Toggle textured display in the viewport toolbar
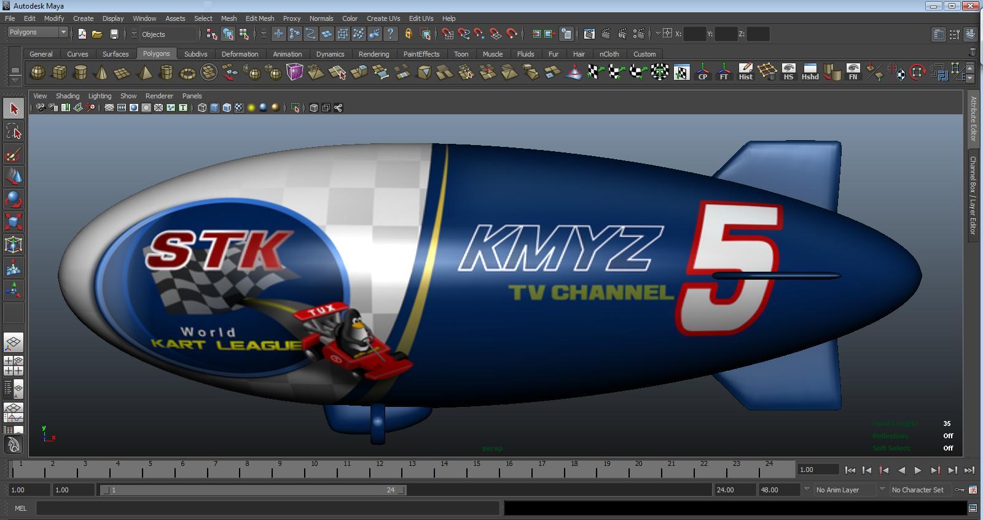This screenshot has height=520, width=983. point(239,108)
